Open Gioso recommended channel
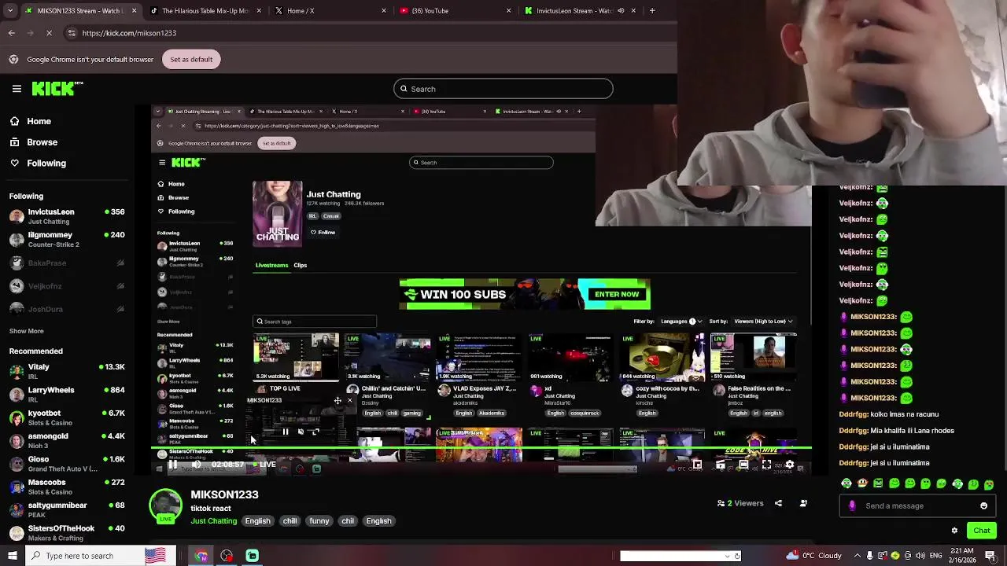 67,463
